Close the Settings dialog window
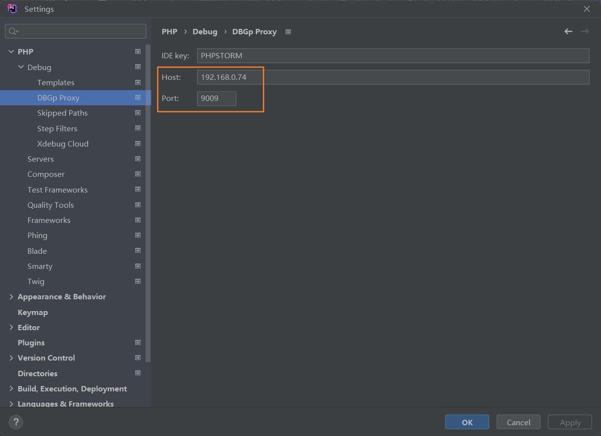 tap(587, 9)
